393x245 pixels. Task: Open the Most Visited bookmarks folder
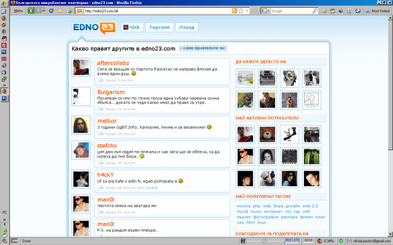pos(377,10)
